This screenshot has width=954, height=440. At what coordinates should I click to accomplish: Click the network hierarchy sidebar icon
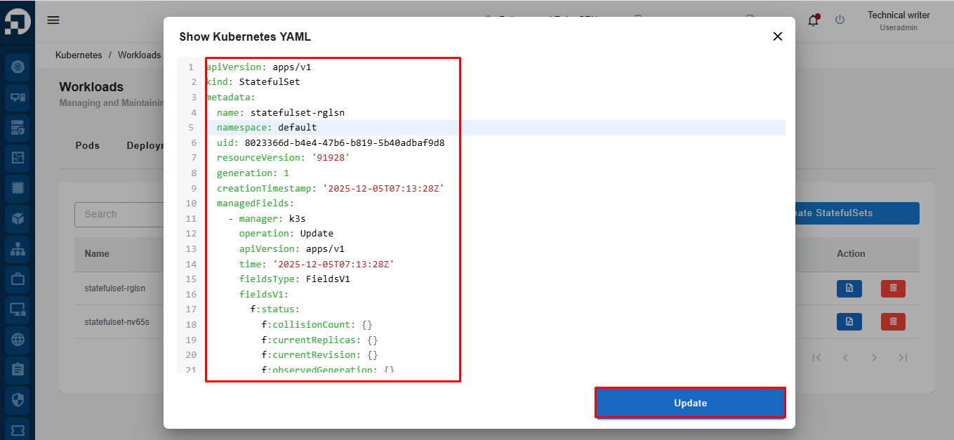tap(18, 248)
